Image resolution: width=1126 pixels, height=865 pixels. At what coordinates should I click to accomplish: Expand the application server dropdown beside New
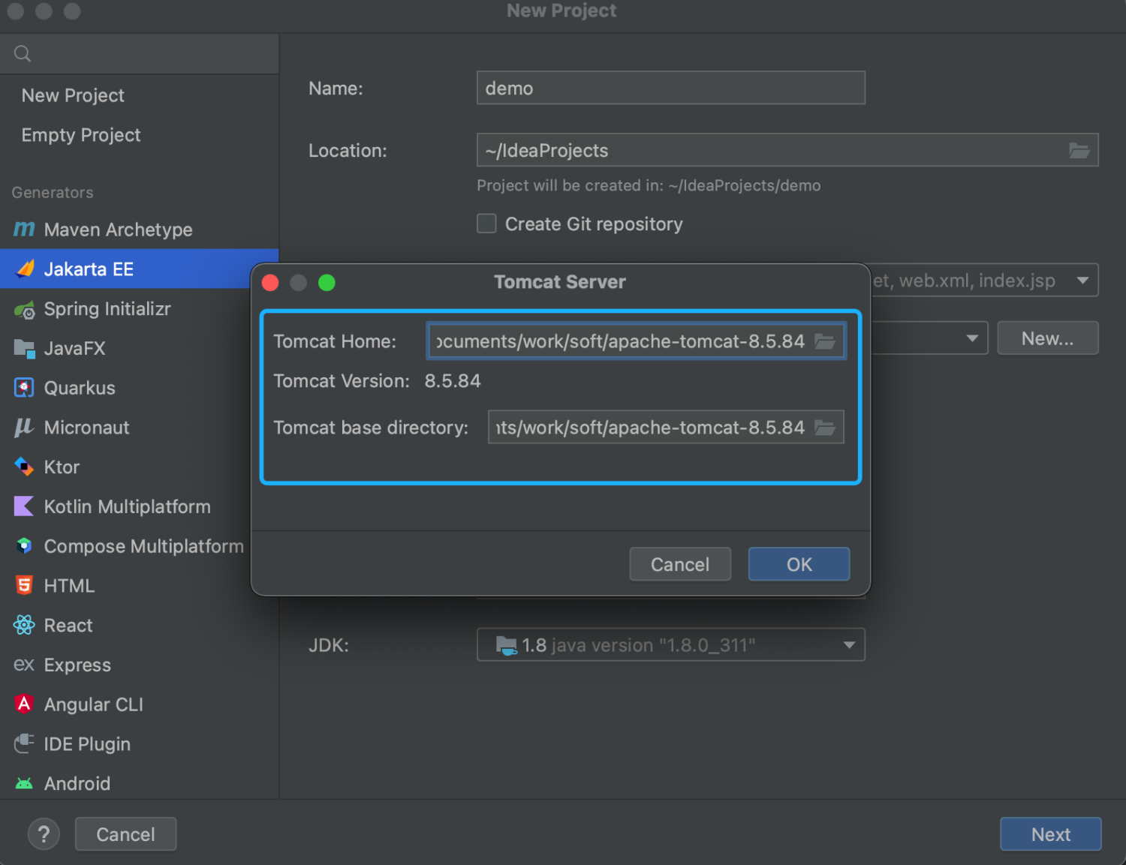(972, 338)
